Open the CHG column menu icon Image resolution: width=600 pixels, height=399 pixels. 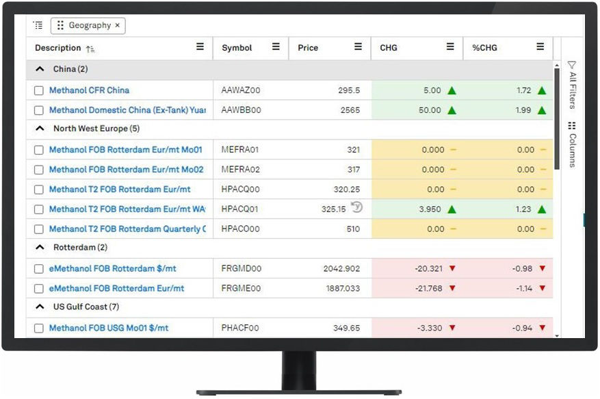click(x=450, y=47)
